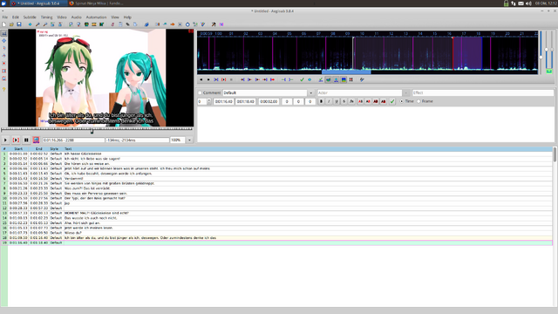
Task: Select the drag subtitles video tool
Action: pos(3,41)
